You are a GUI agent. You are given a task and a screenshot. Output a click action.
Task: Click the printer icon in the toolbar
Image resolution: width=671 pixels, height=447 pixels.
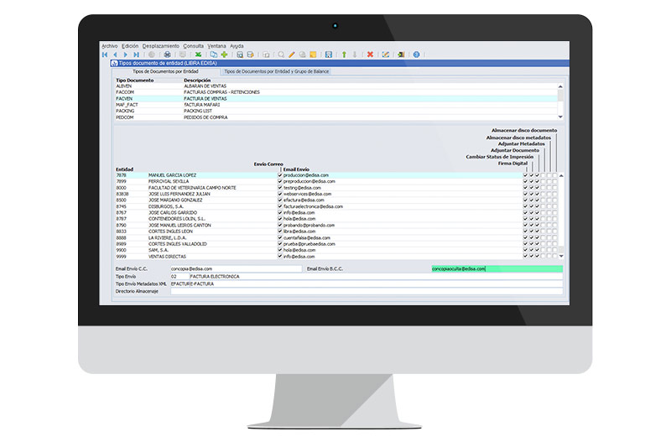pyautogui.click(x=167, y=55)
